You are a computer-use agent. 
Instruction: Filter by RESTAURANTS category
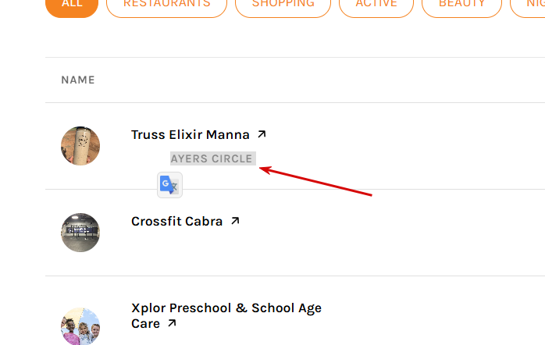(166, 5)
